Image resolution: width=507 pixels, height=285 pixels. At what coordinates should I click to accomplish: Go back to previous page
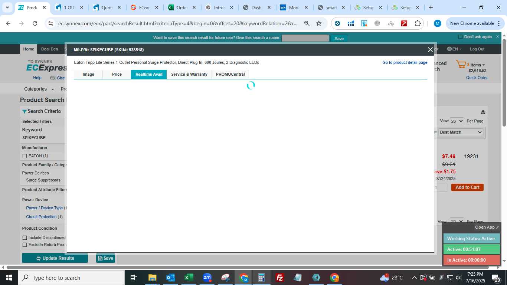click(x=8, y=23)
